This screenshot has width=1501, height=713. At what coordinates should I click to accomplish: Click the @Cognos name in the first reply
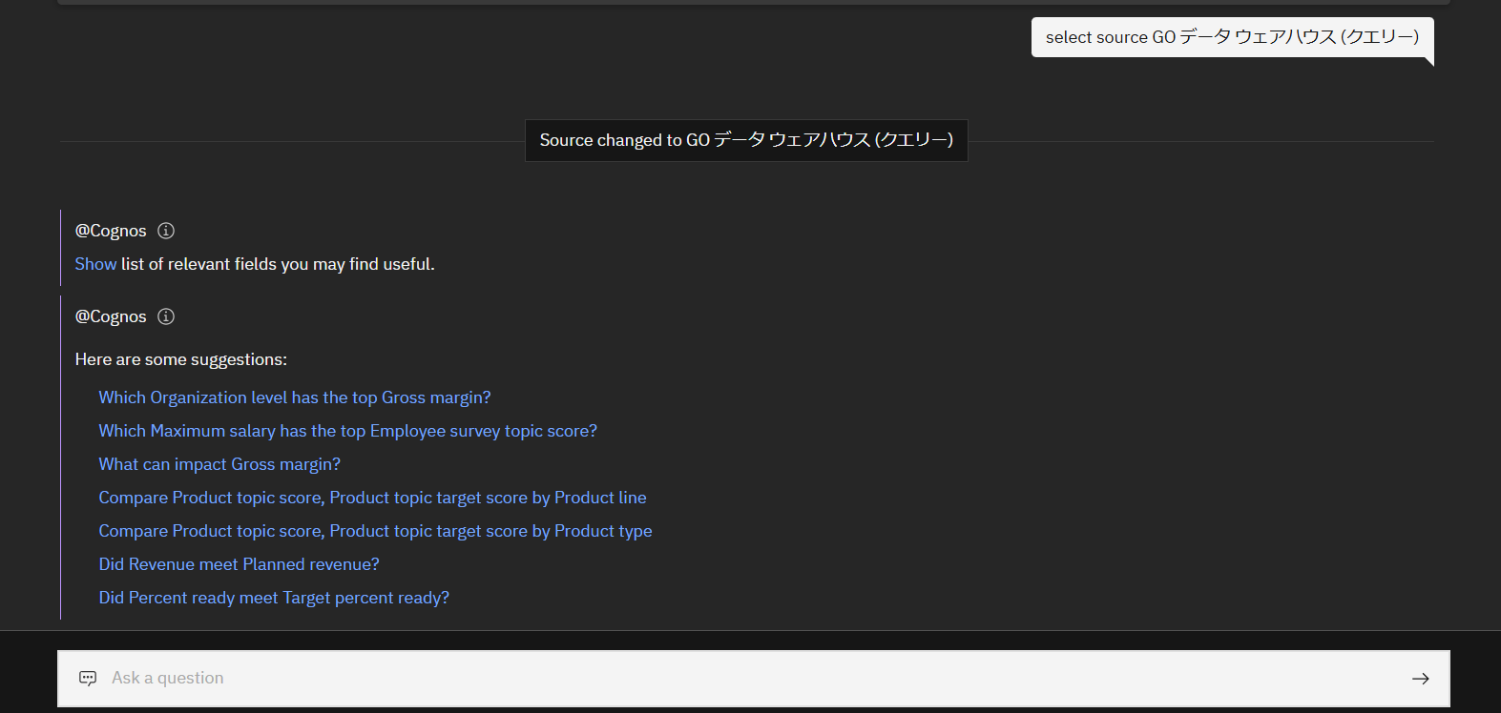111,231
